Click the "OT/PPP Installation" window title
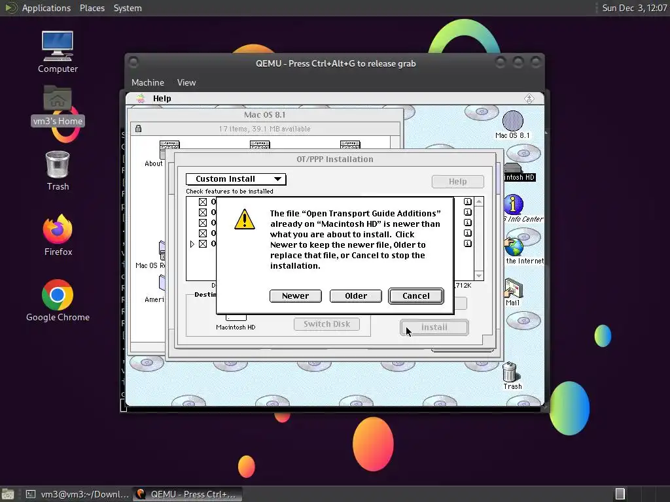670x502 pixels. 334,159
